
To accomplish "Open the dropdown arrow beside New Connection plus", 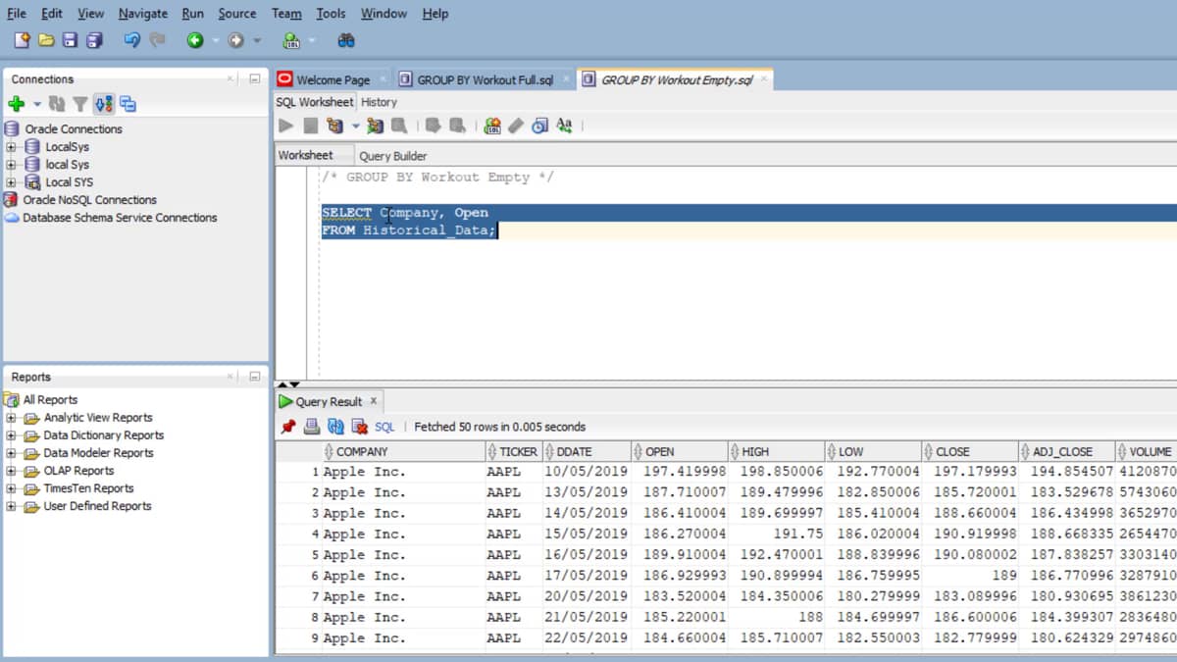I will coord(37,104).
